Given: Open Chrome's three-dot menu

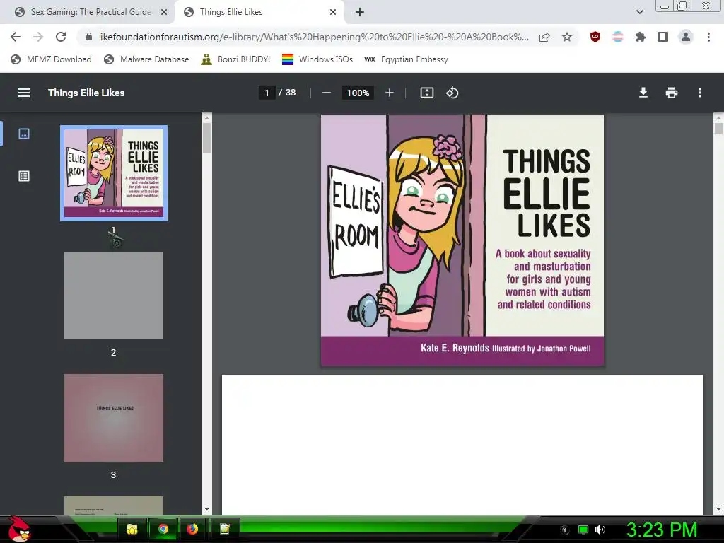Looking at the screenshot, I should click(708, 37).
